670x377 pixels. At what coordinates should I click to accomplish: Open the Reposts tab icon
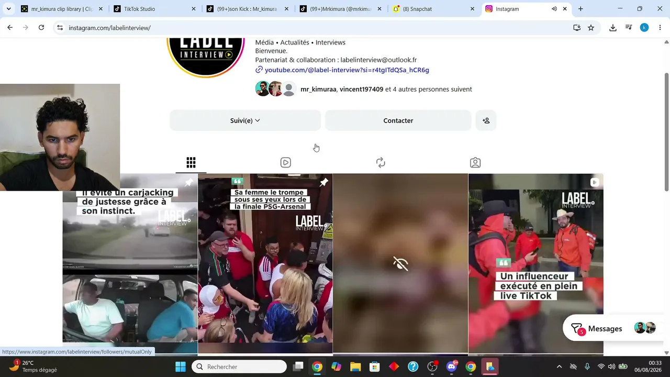pyautogui.click(x=381, y=163)
